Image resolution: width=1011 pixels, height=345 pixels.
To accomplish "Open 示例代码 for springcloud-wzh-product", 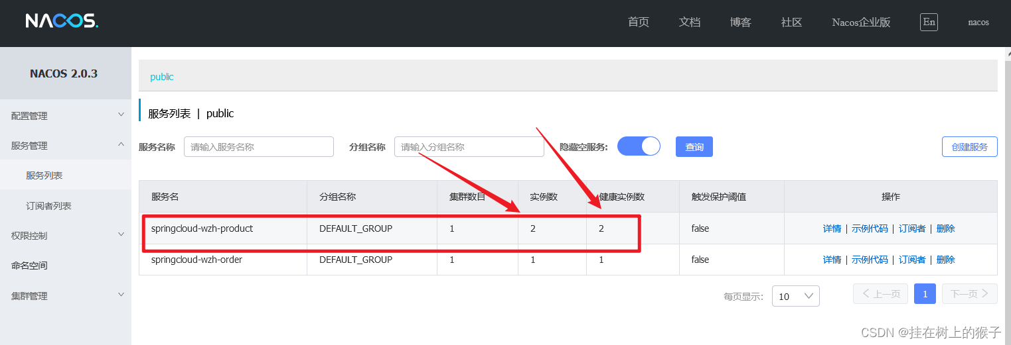I will click(870, 228).
